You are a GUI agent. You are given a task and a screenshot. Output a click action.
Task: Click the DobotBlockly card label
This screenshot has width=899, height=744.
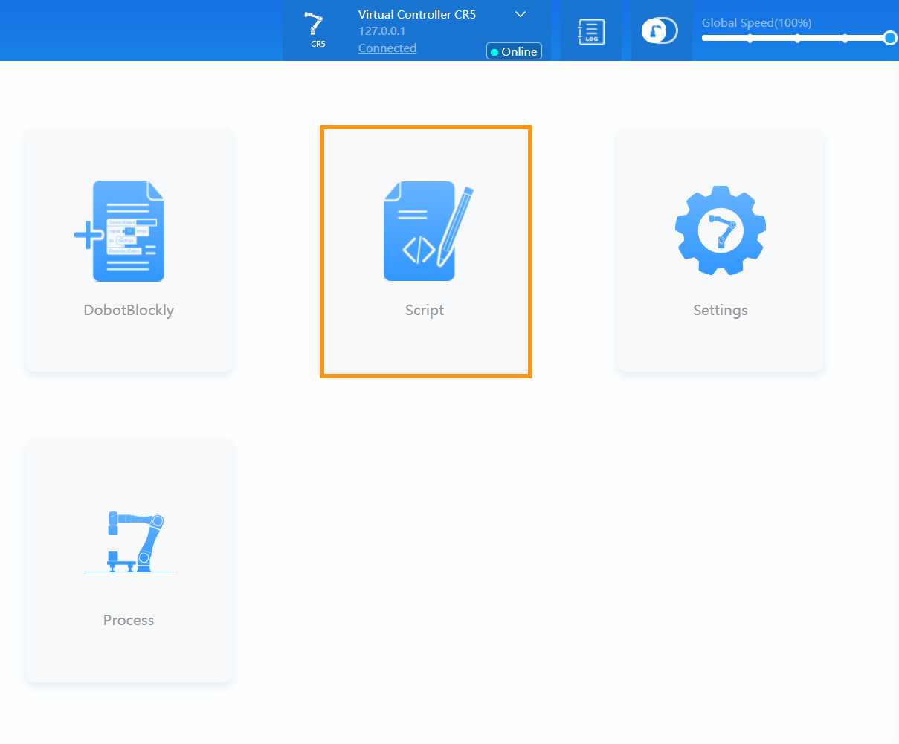[129, 310]
